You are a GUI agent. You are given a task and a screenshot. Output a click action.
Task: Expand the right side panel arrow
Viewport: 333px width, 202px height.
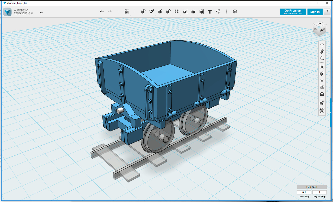(331, 113)
